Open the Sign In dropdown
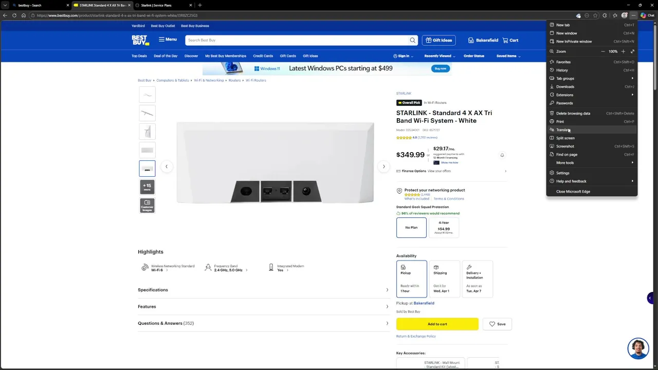The height and width of the screenshot is (370, 658). pos(403,56)
